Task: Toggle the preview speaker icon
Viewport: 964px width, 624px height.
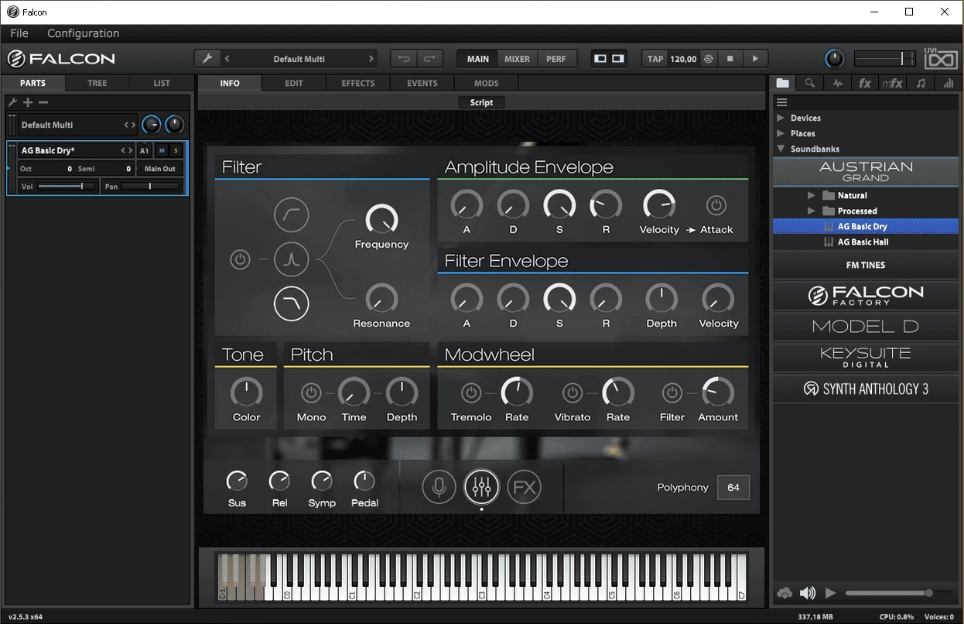Action: click(x=808, y=593)
